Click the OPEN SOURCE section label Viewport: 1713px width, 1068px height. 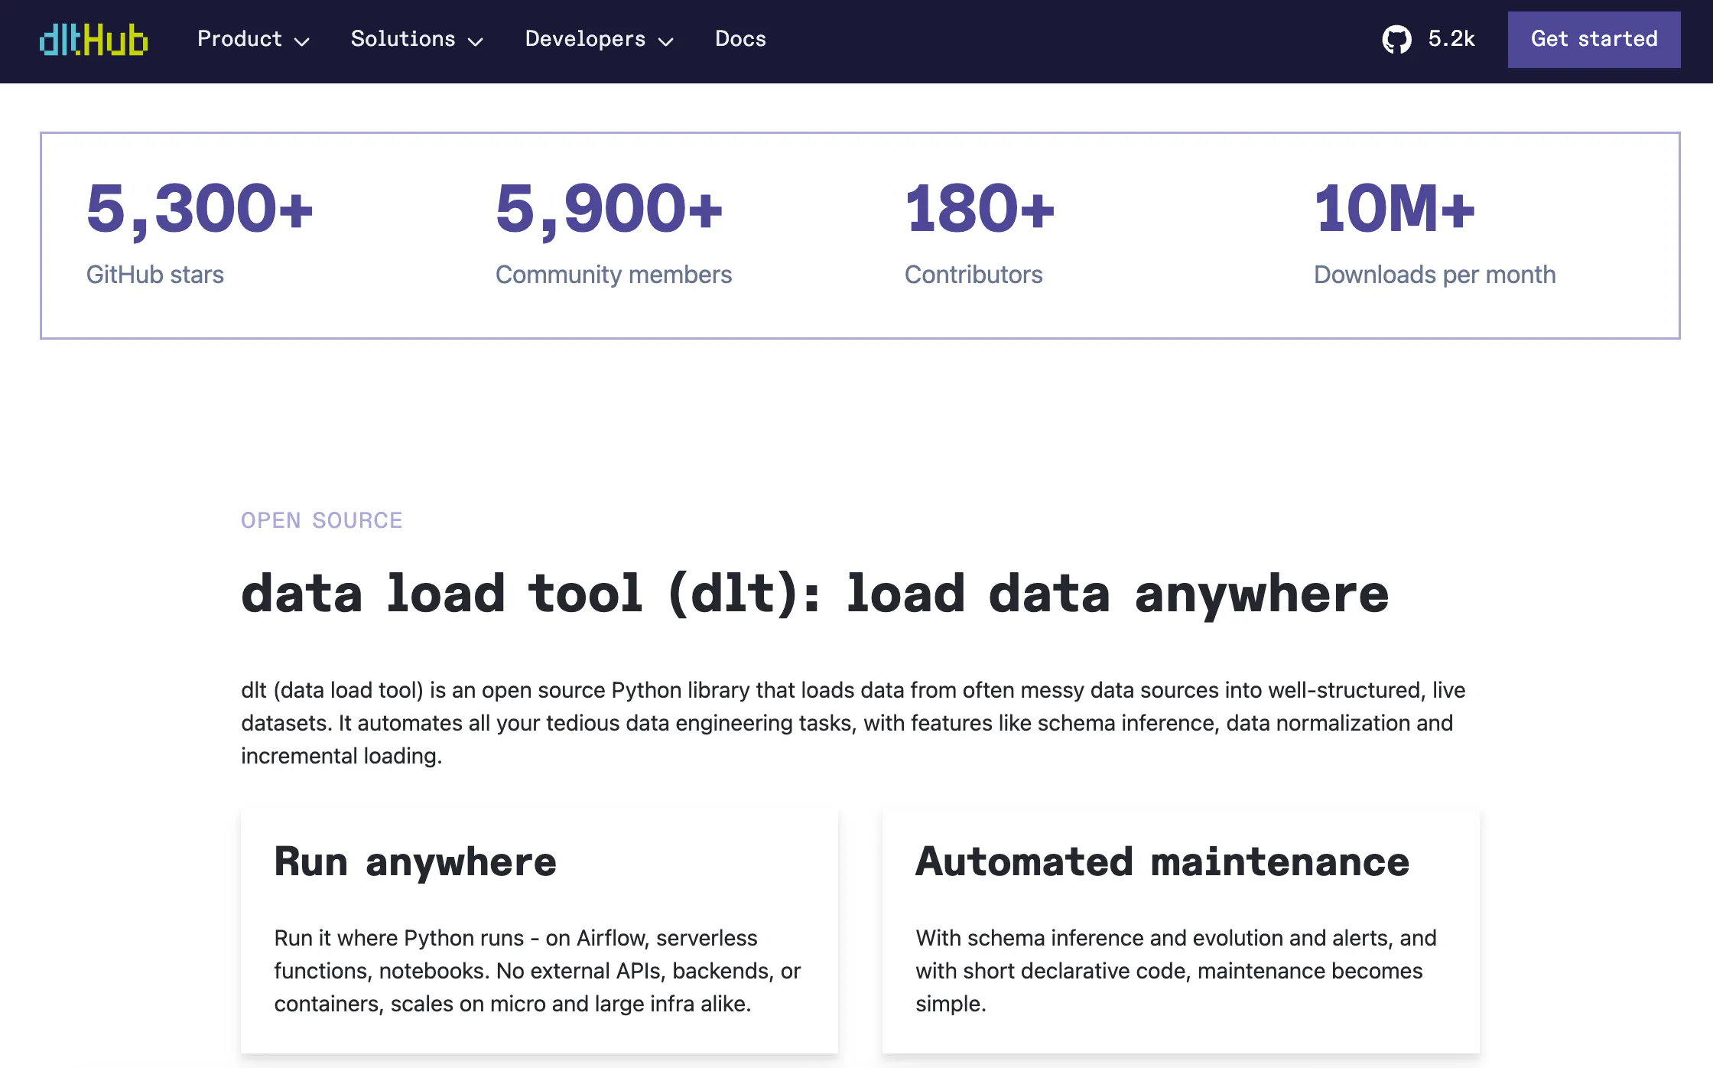coord(322,520)
